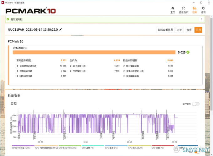The image size is (213, 156).
Task: Click the Digital Content Creation score 5 056
Action: click(170, 60)
